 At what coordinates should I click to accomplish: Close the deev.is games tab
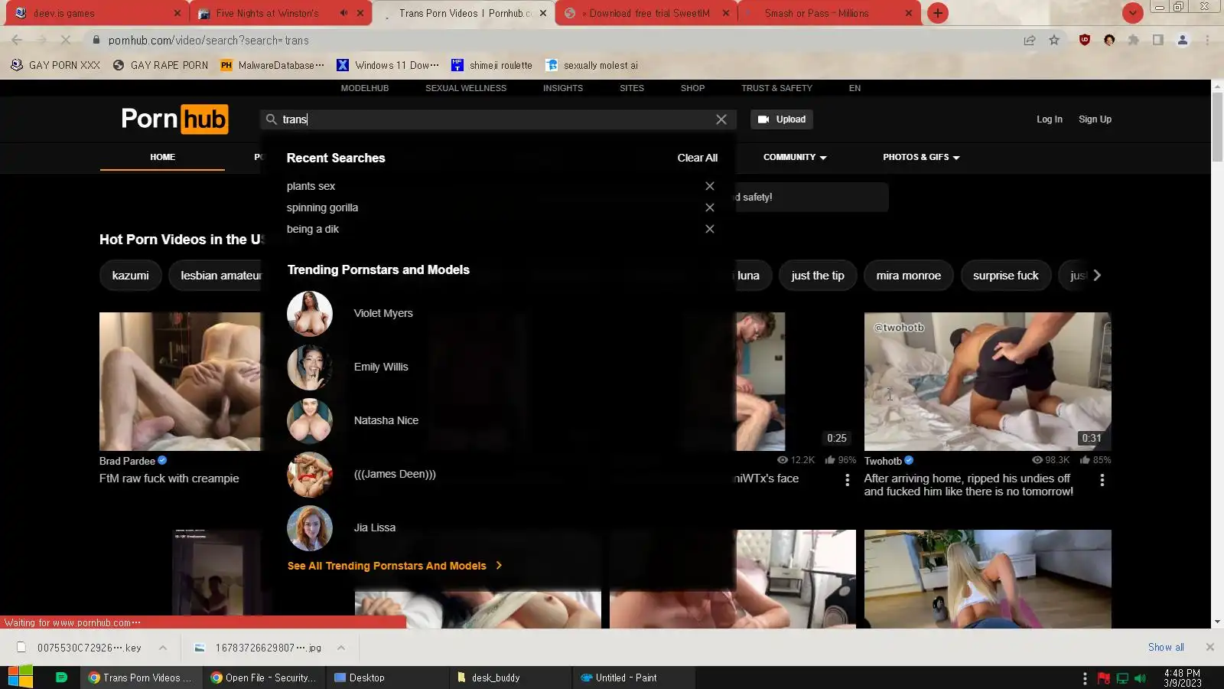(x=177, y=13)
